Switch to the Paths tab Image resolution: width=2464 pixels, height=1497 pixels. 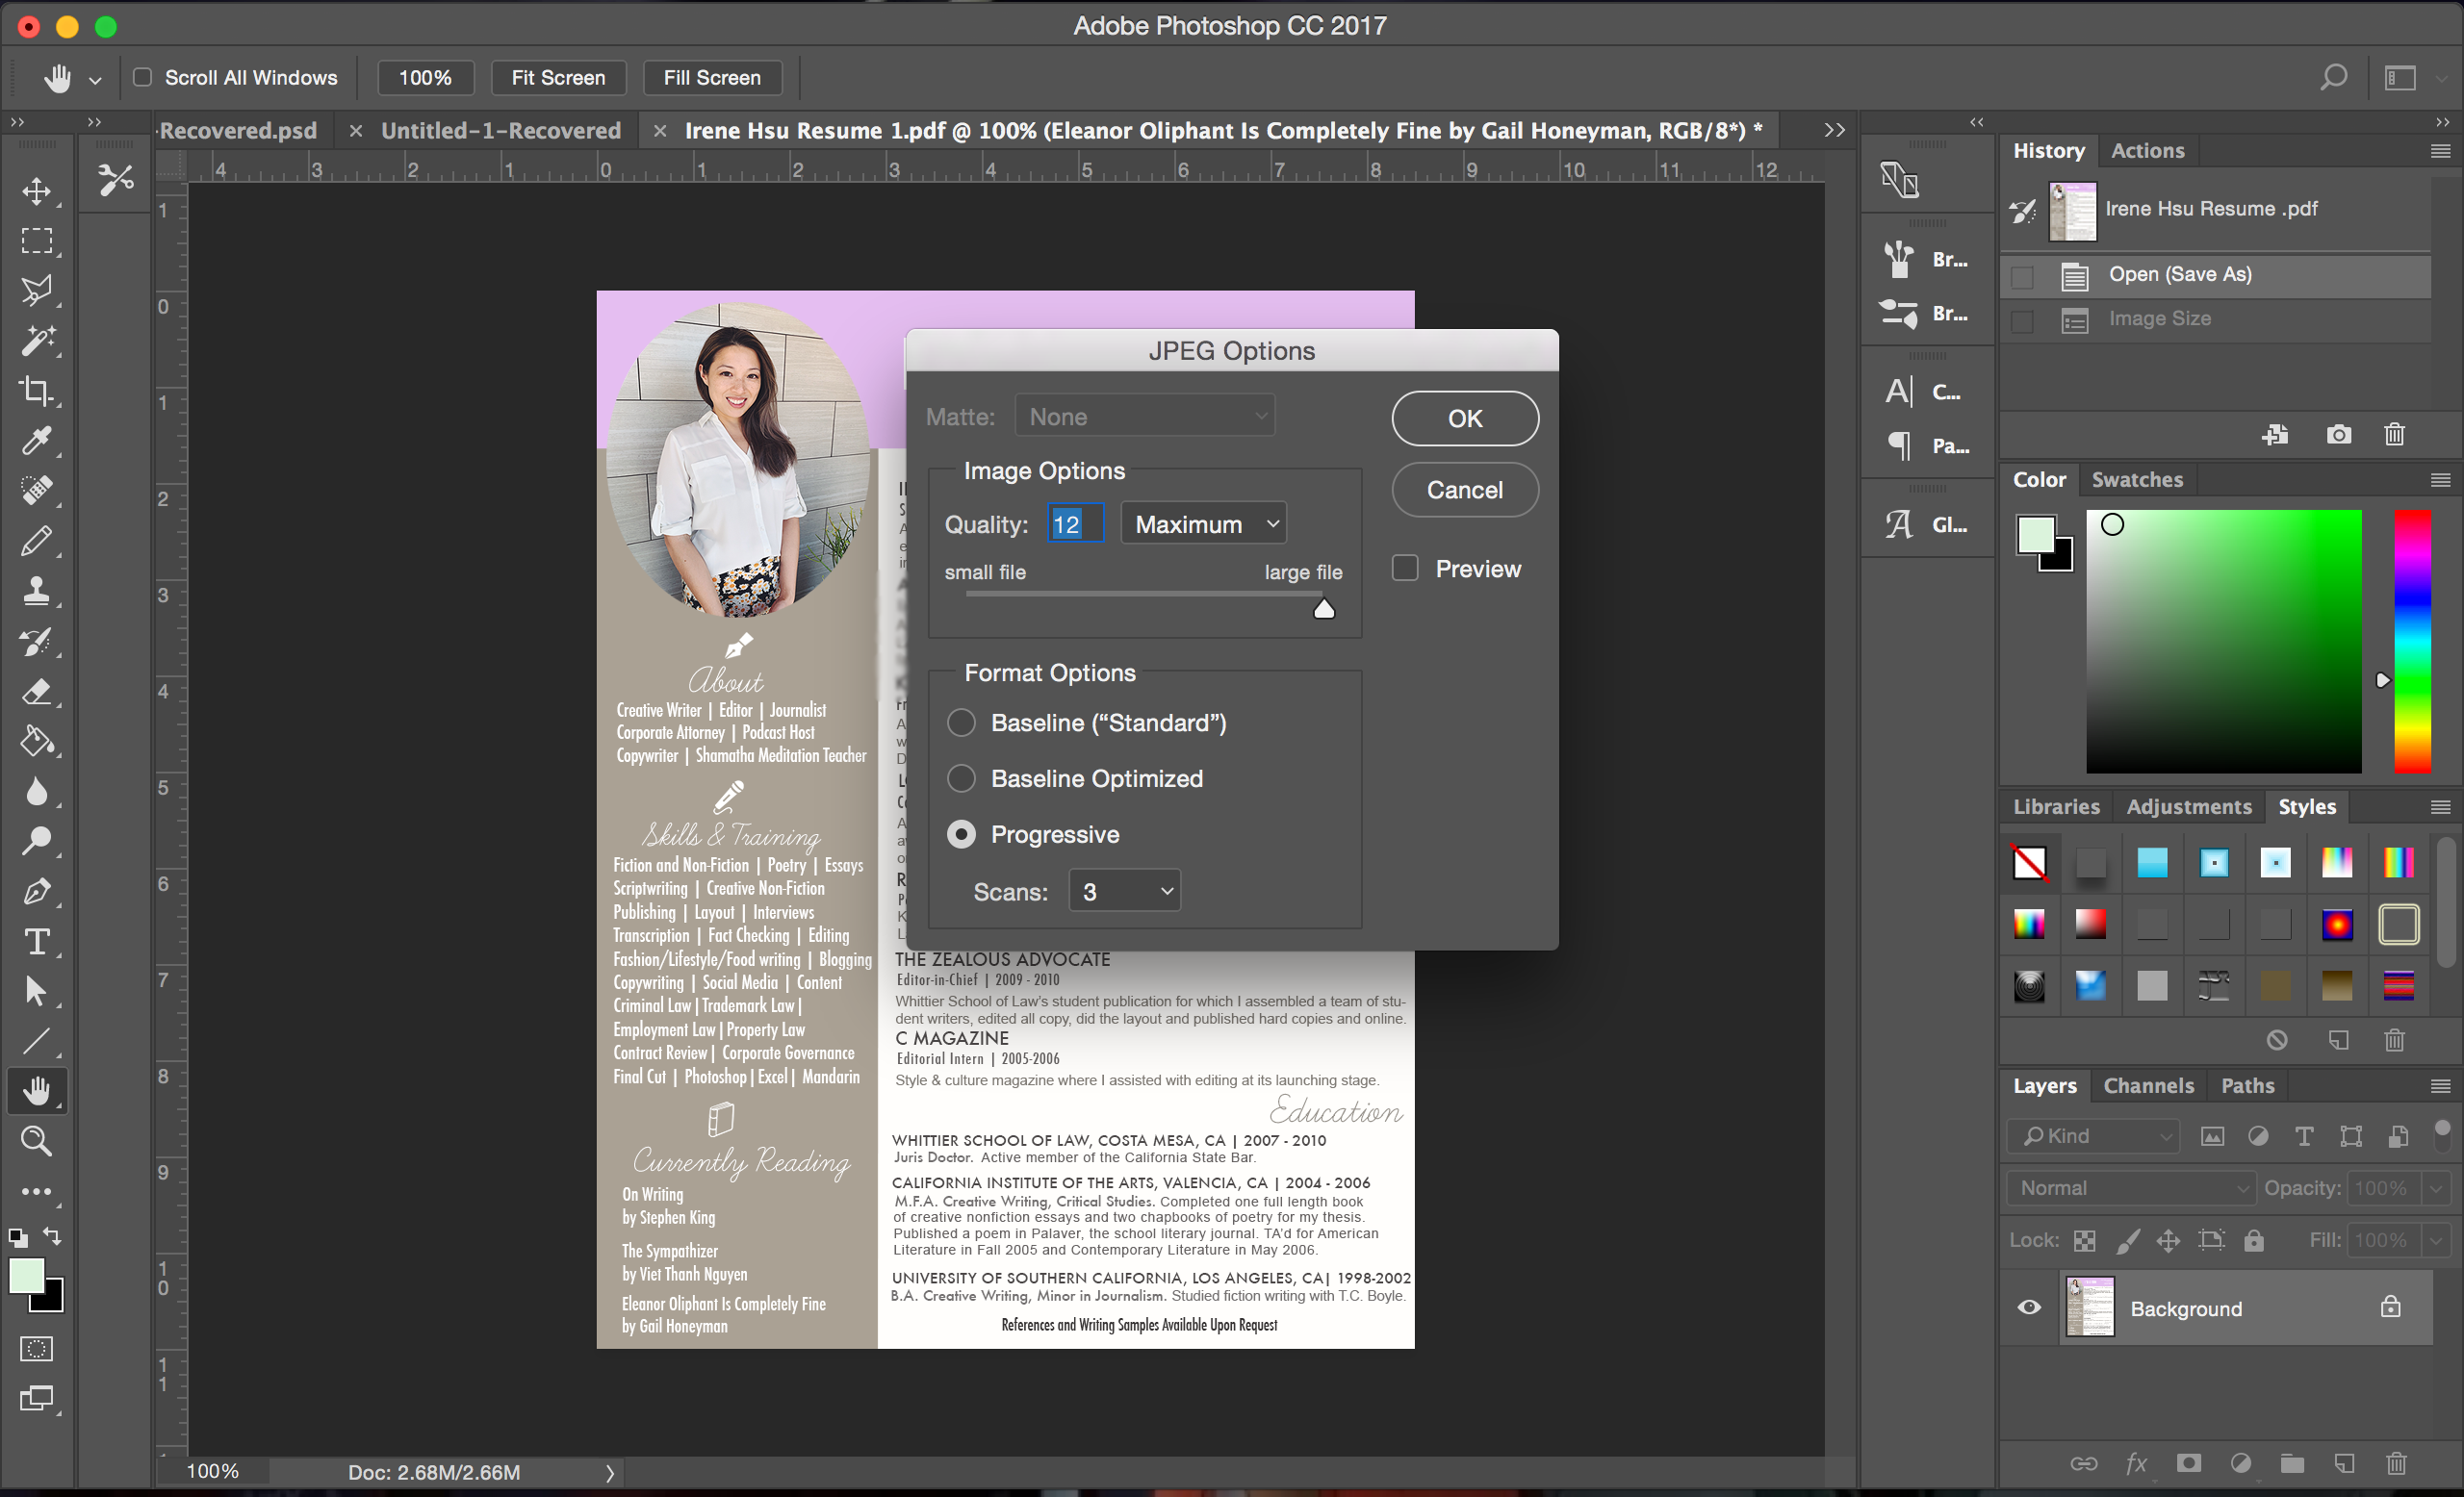tap(2247, 1085)
